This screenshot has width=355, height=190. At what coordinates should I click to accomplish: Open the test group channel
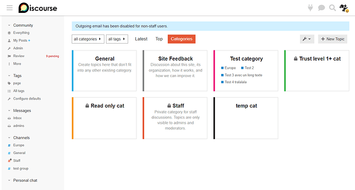(x=21, y=168)
